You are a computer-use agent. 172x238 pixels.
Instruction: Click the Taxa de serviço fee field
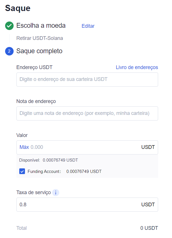point(77,205)
